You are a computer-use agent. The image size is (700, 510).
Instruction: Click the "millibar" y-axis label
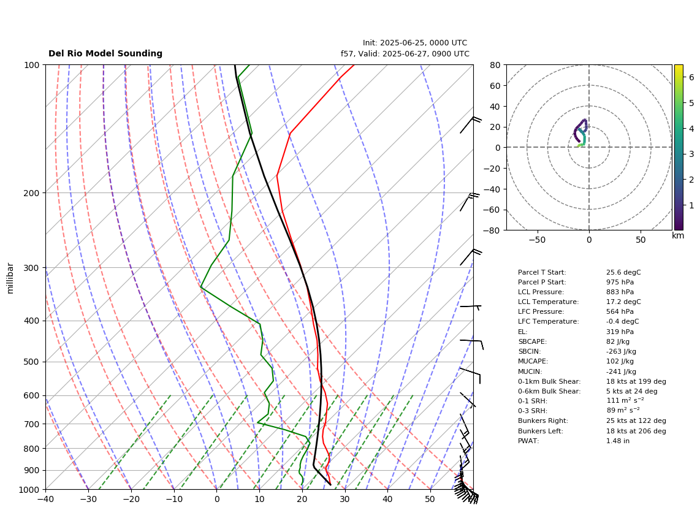pos(10,278)
